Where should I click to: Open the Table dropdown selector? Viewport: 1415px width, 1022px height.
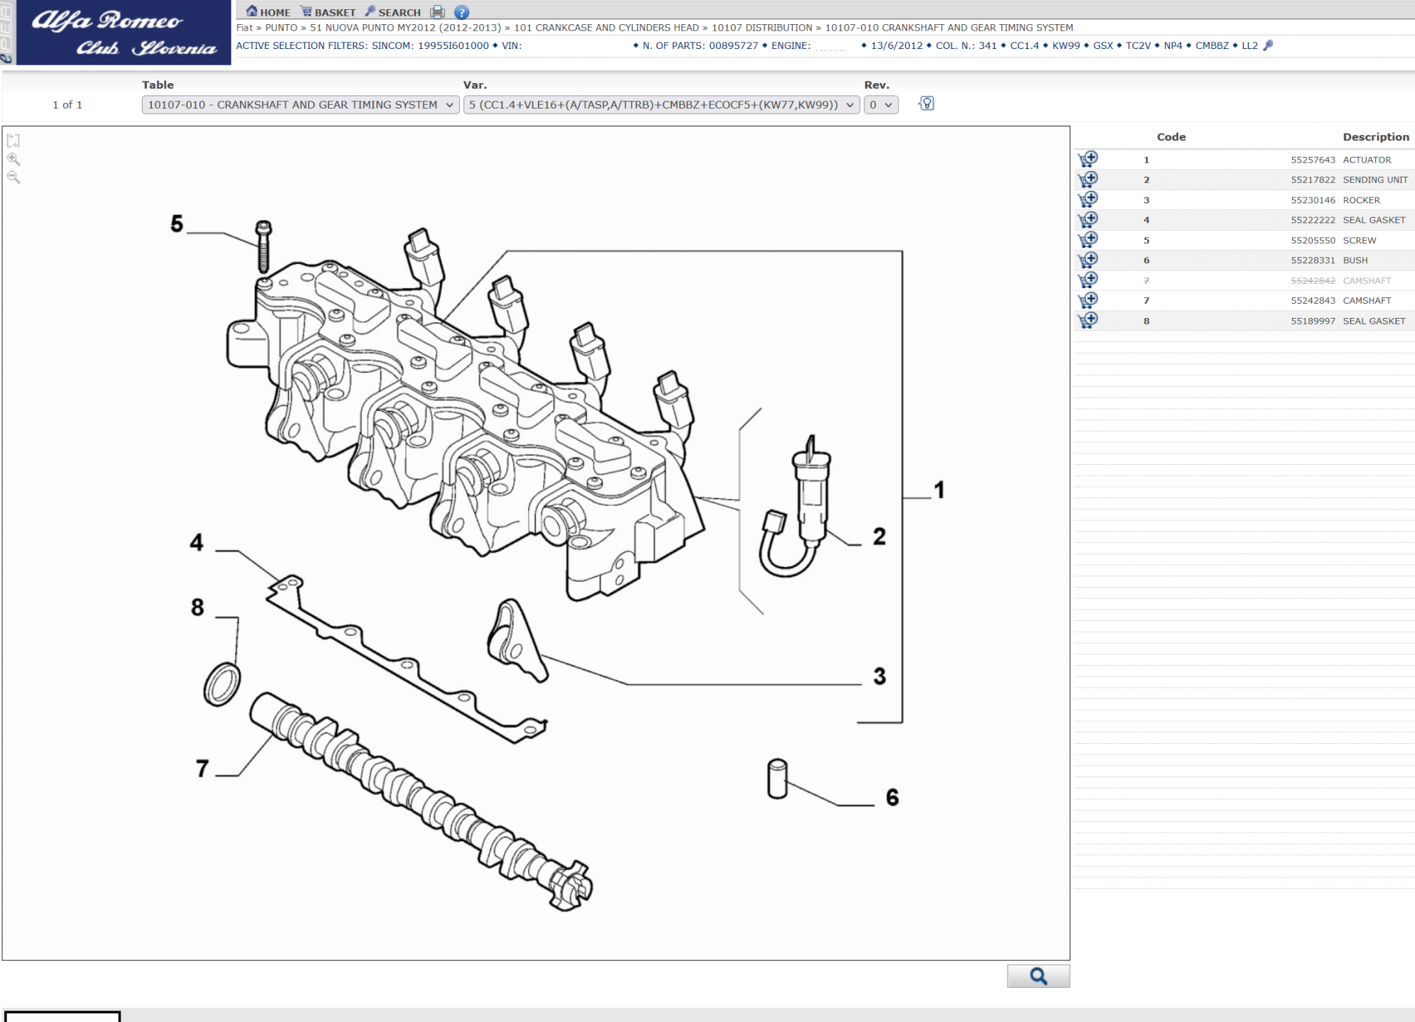(x=300, y=105)
